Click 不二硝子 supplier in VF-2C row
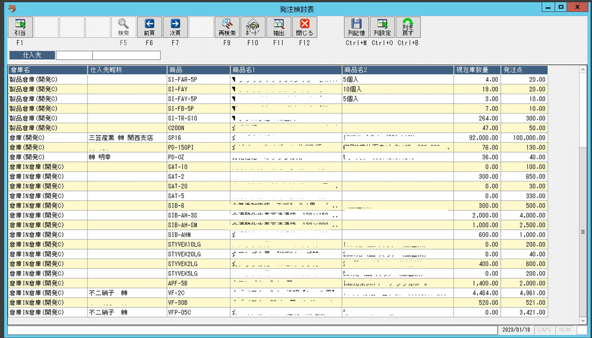The height and width of the screenshot is (338, 592). pos(127,293)
